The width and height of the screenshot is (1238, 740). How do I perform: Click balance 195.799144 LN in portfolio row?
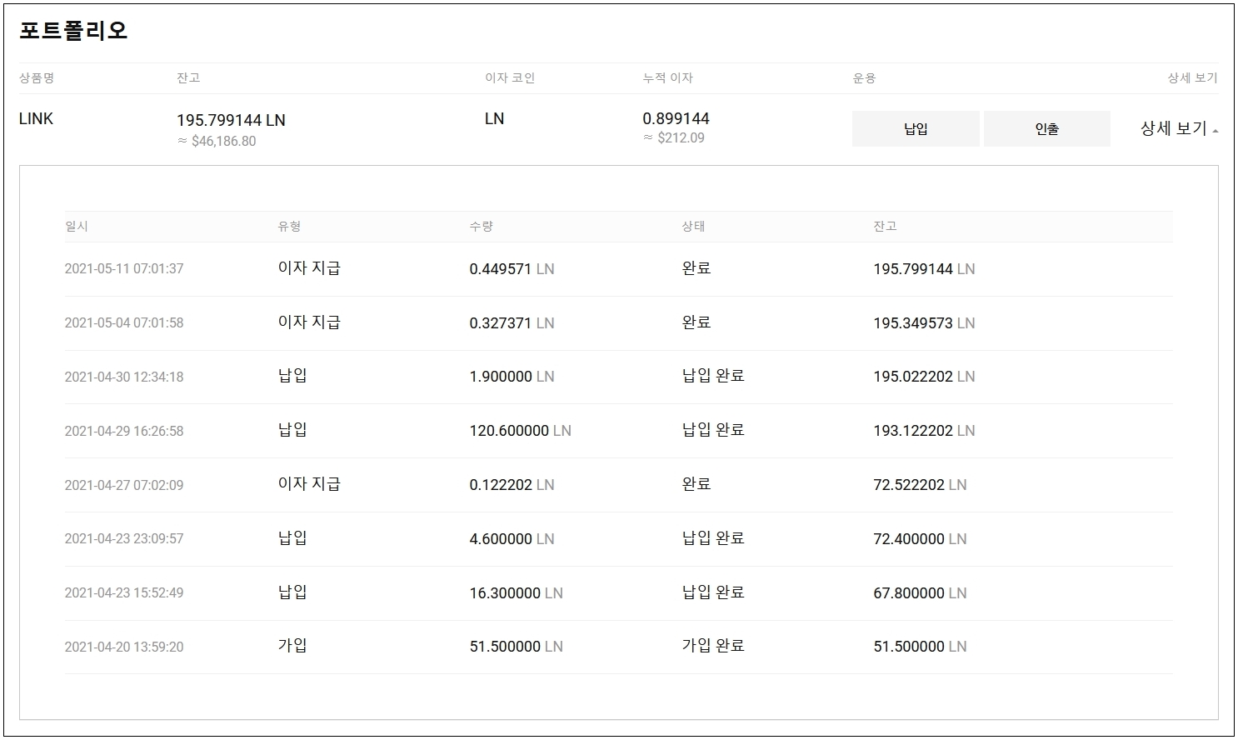tap(231, 120)
